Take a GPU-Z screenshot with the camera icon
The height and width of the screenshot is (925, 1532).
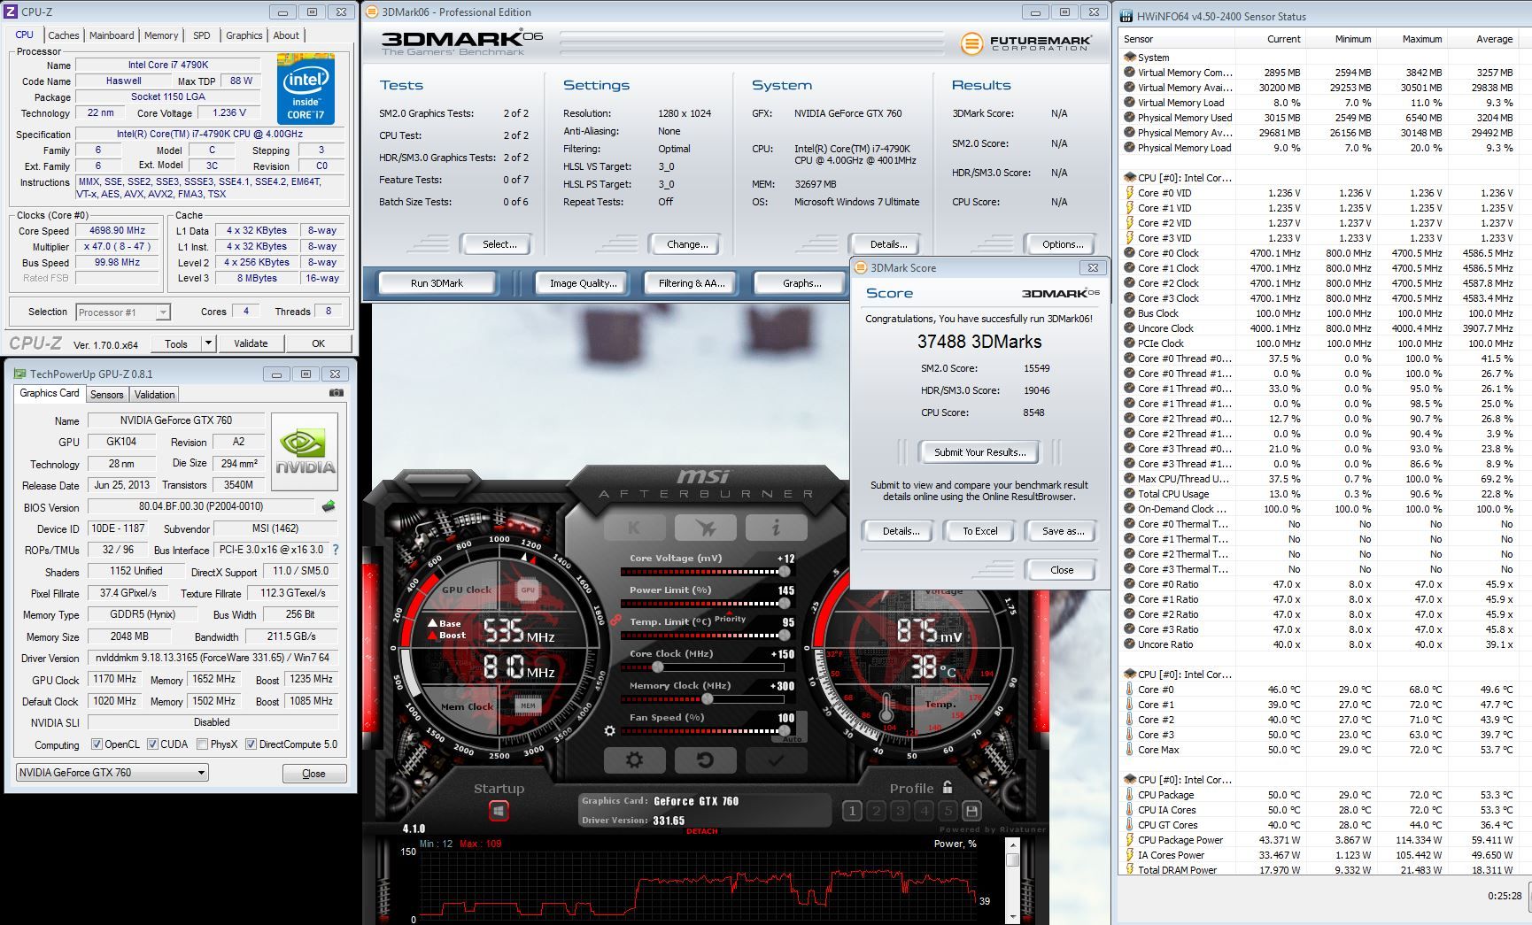pos(337,393)
